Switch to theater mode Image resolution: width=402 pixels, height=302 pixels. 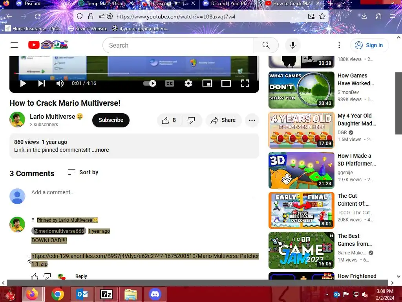pos(226,83)
